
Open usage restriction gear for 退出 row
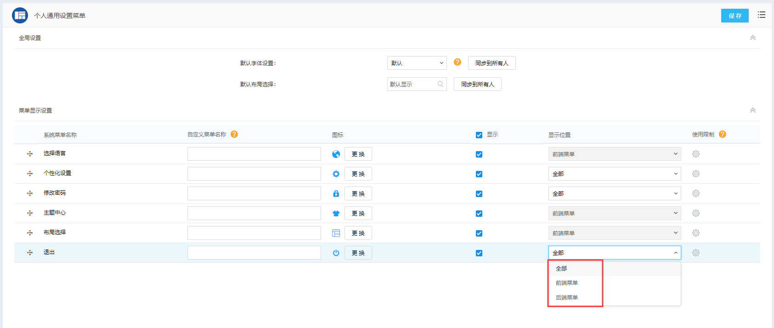click(695, 253)
